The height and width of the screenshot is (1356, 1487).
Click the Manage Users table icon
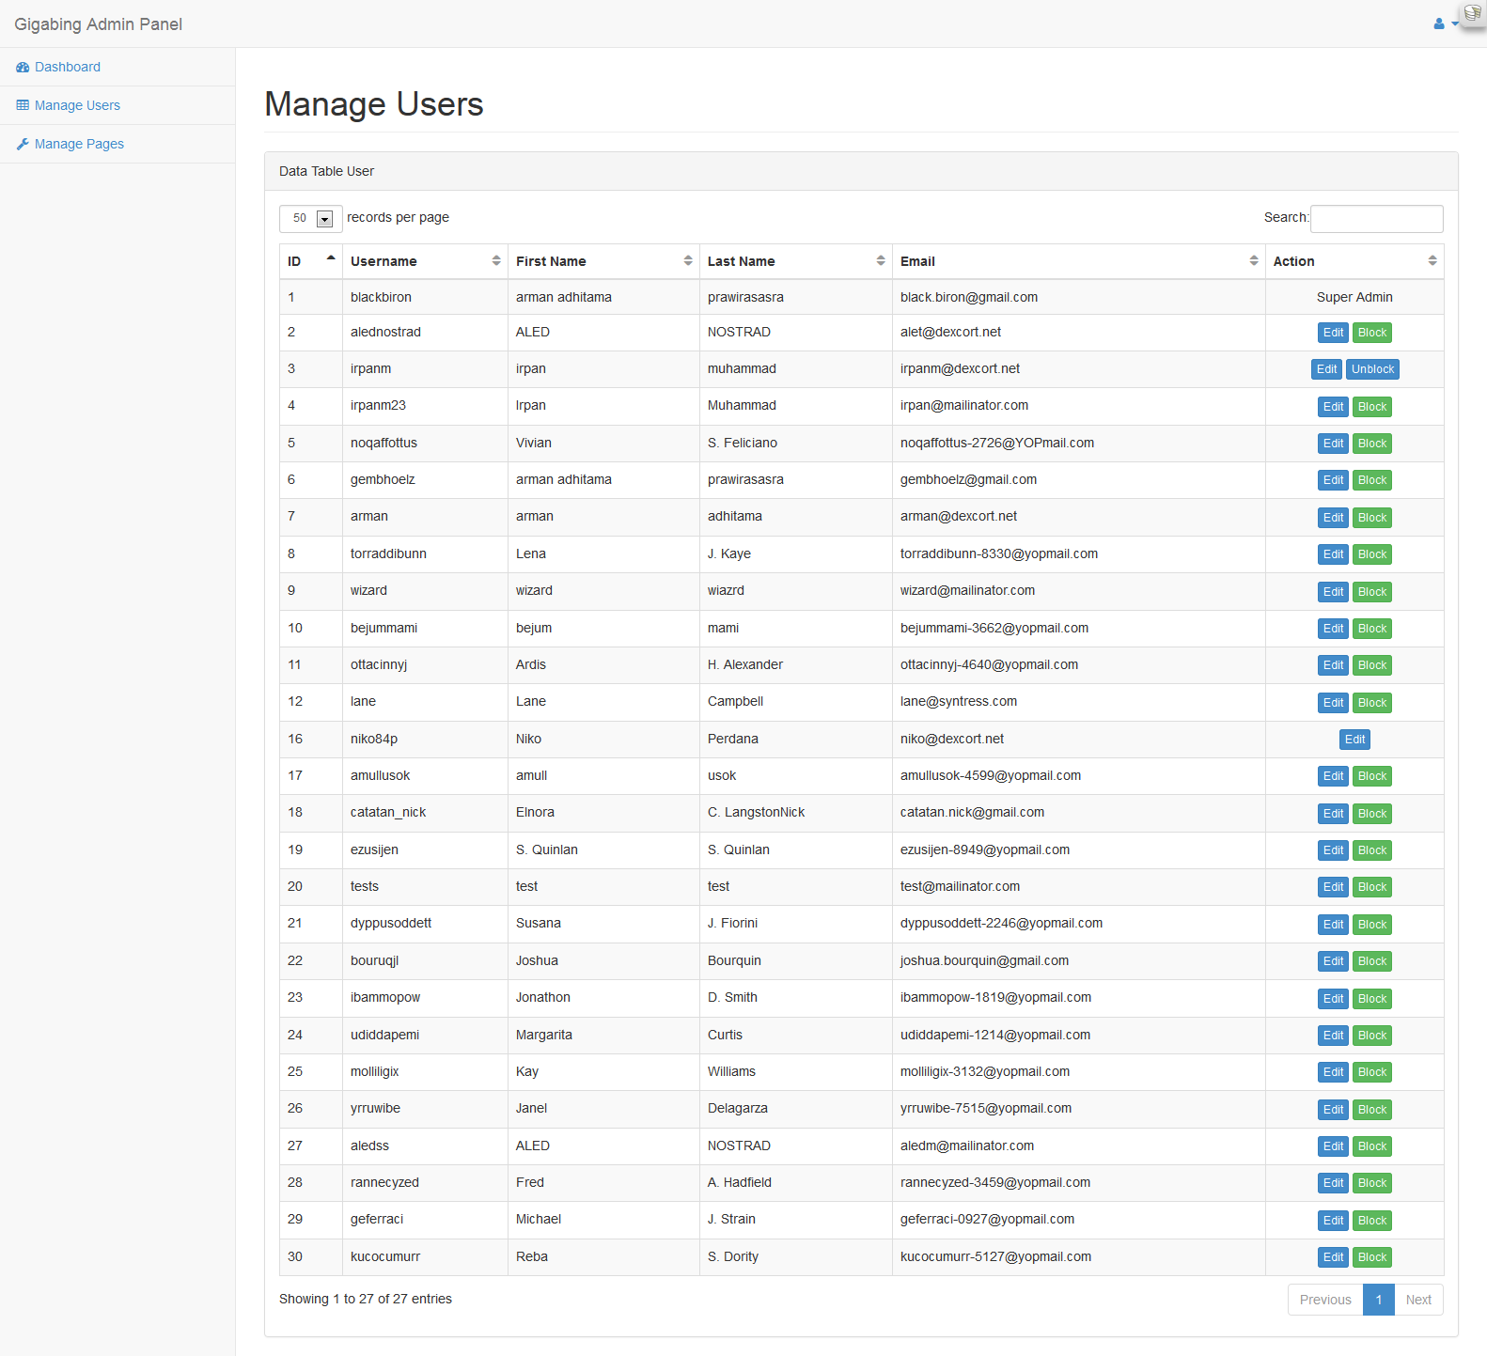(23, 106)
